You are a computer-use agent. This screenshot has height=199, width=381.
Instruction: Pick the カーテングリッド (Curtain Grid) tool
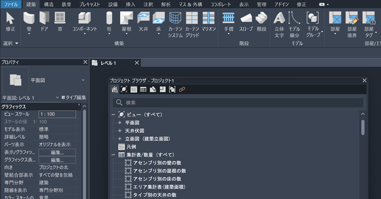192,25
